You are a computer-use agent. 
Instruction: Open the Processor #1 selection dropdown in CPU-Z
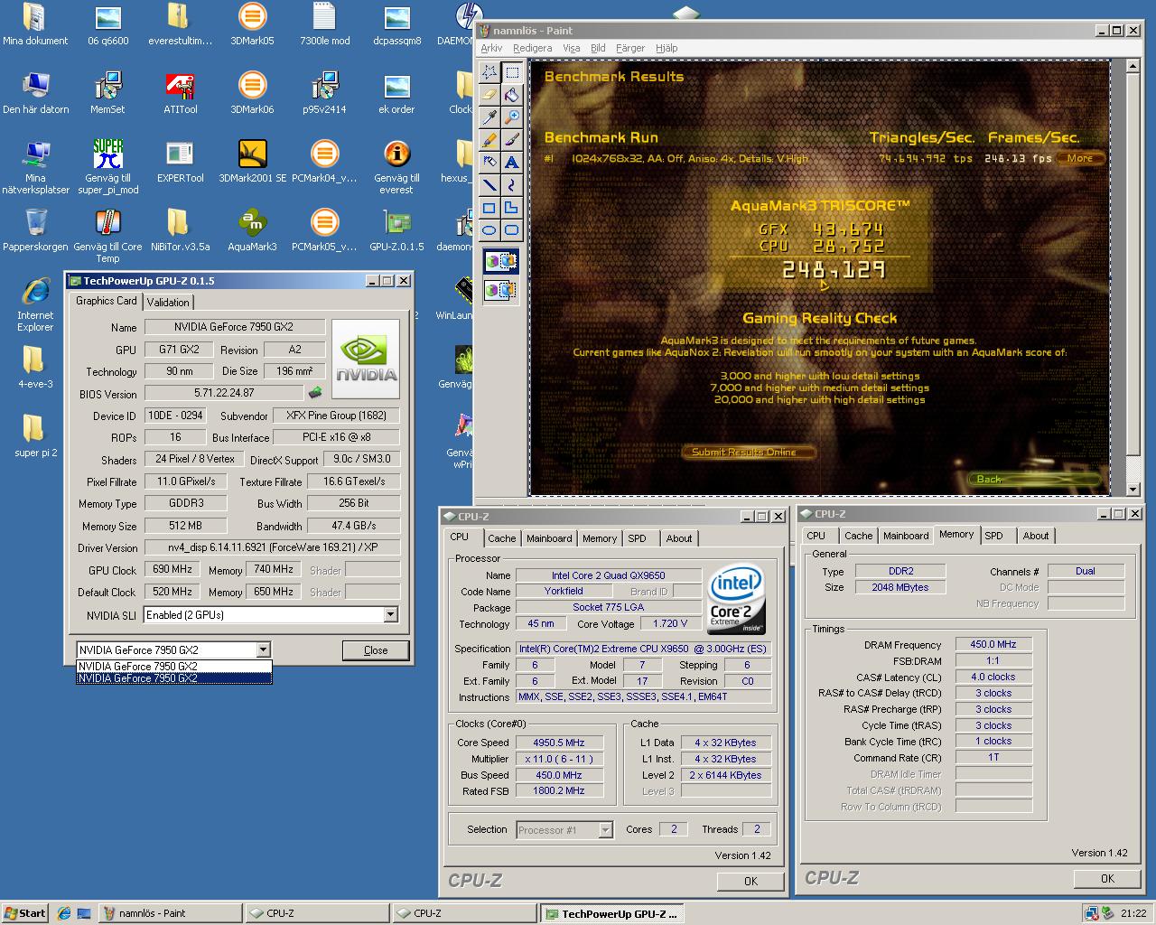click(x=605, y=830)
